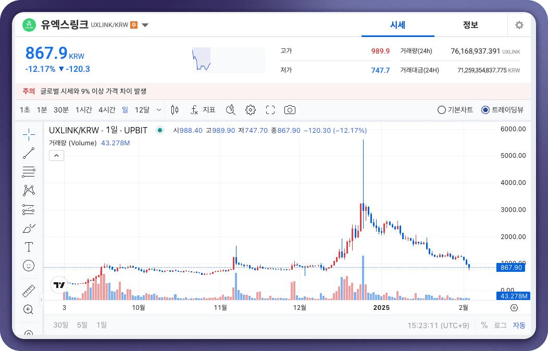The height and width of the screenshot is (351, 548).
Task: Open chart settings gear in toolbar
Action: pyautogui.click(x=251, y=110)
